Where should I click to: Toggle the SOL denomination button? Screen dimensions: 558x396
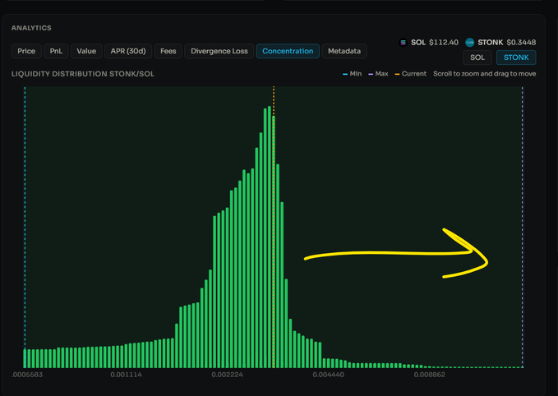477,58
